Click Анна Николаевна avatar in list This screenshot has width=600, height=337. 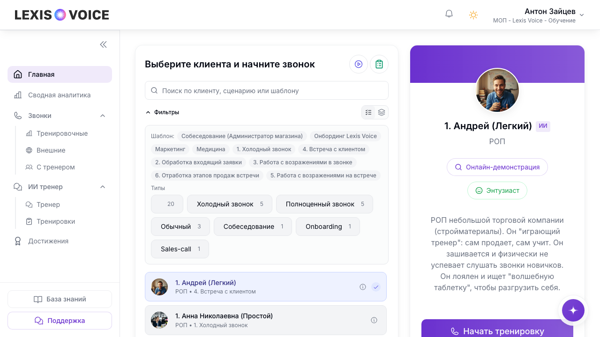pyautogui.click(x=159, y=320)
